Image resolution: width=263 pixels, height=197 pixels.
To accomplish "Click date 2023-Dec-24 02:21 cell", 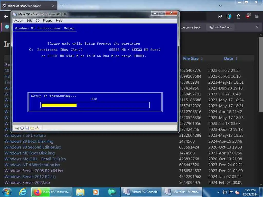I will point(226,165).
